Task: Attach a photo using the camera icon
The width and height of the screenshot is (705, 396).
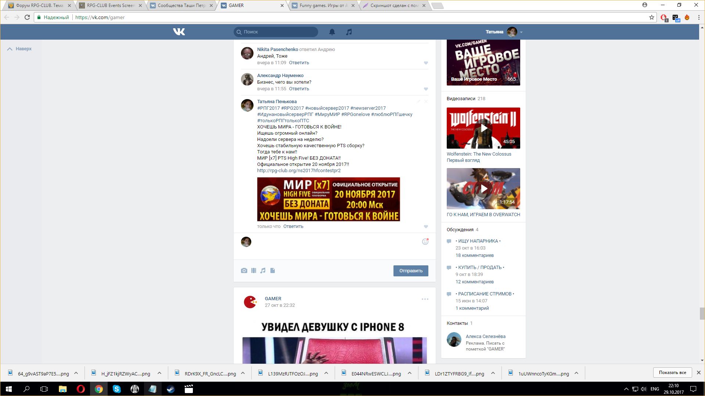Action: click(x=244, y=270)
